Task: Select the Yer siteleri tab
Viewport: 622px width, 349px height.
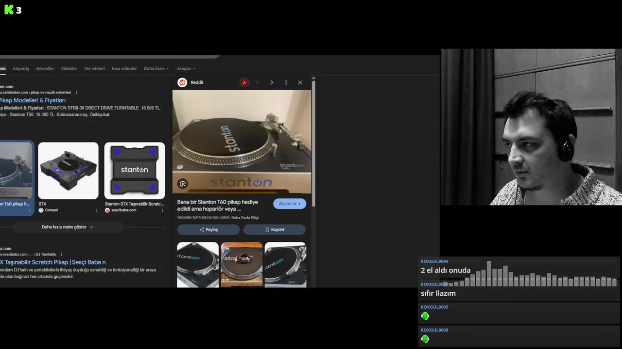Action: tap(94, 69)
